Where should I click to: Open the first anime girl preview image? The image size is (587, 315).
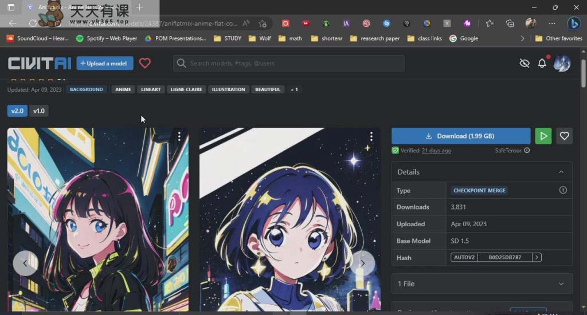97,219
